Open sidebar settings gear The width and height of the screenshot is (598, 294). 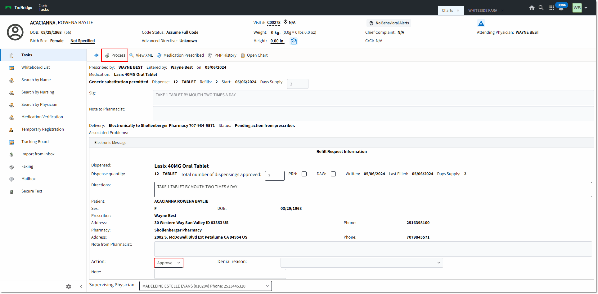[69, 287]
